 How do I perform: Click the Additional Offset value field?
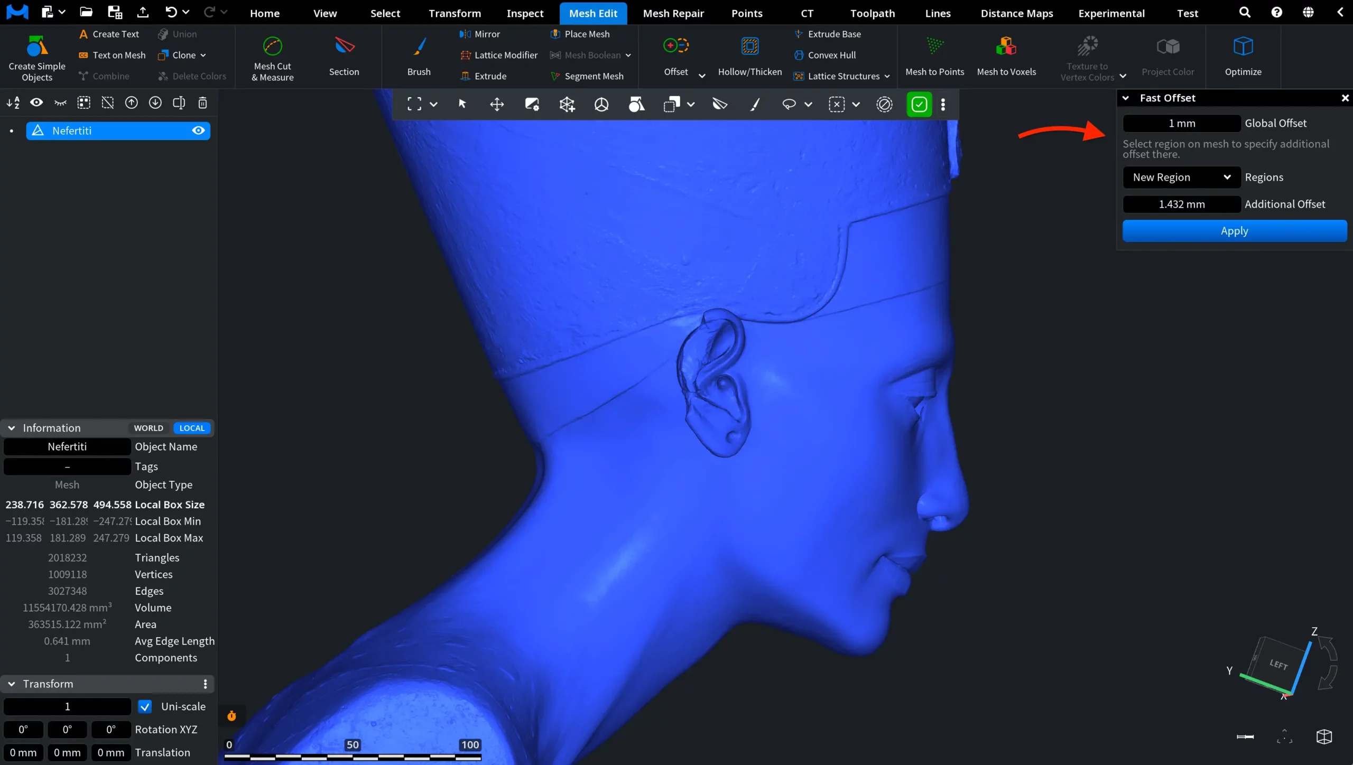click(1182, 204)
